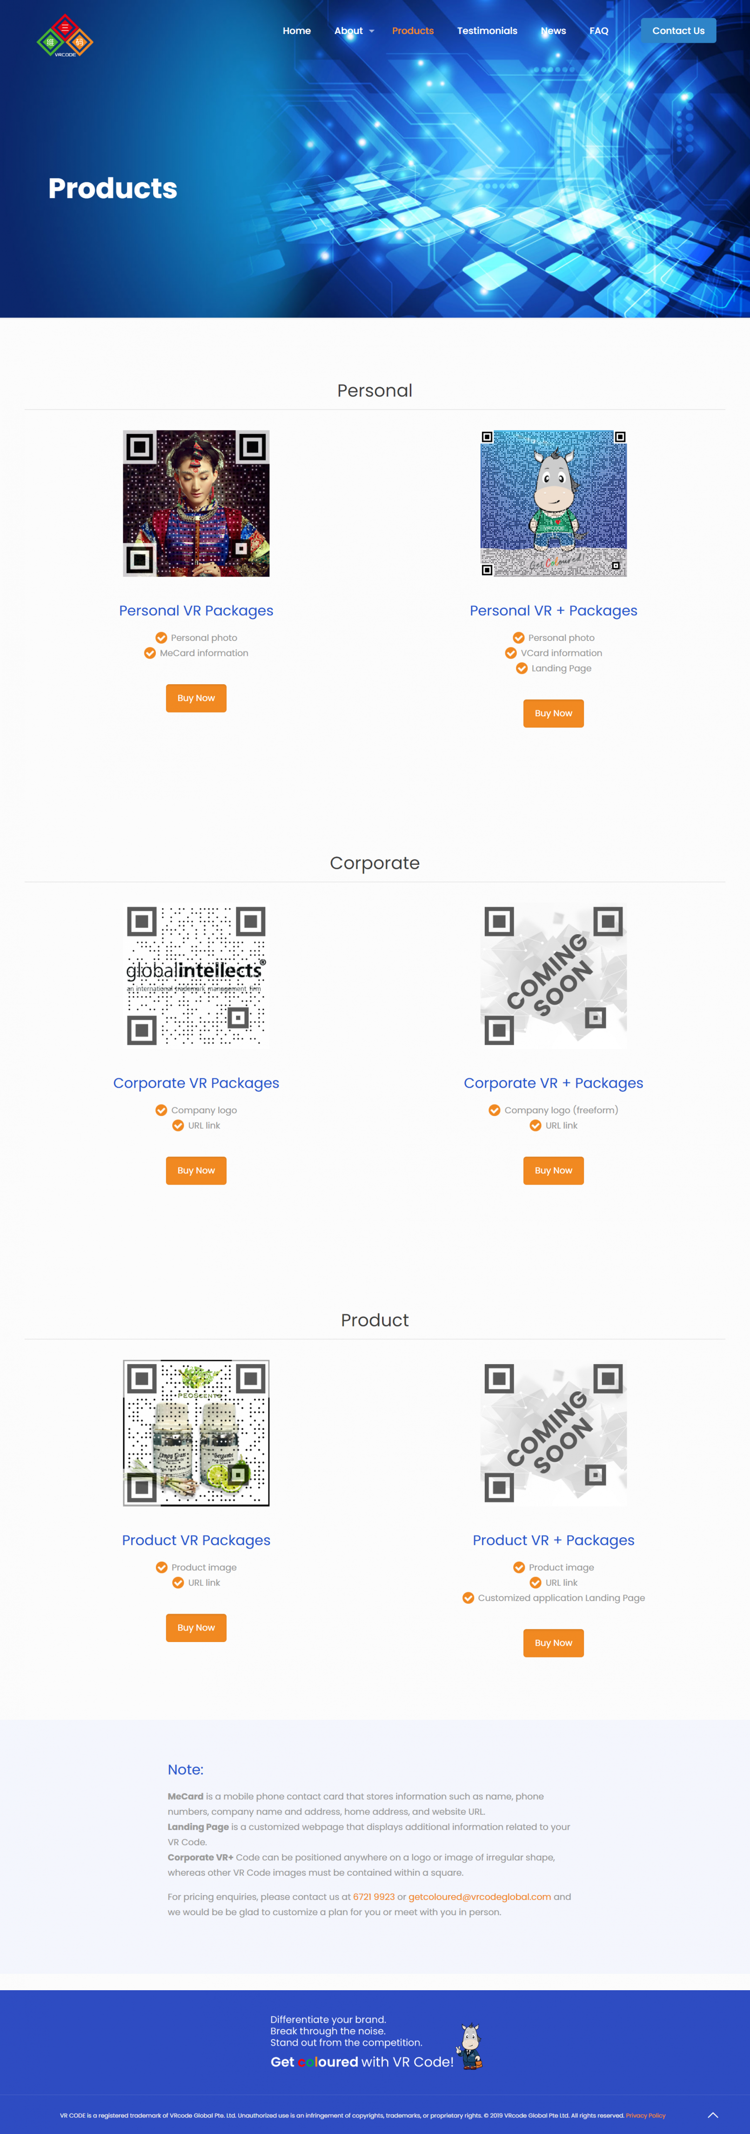Open the Testimonials menu item
The width and height of the screenshot is (750, 2134).
(x=487, y=31)
